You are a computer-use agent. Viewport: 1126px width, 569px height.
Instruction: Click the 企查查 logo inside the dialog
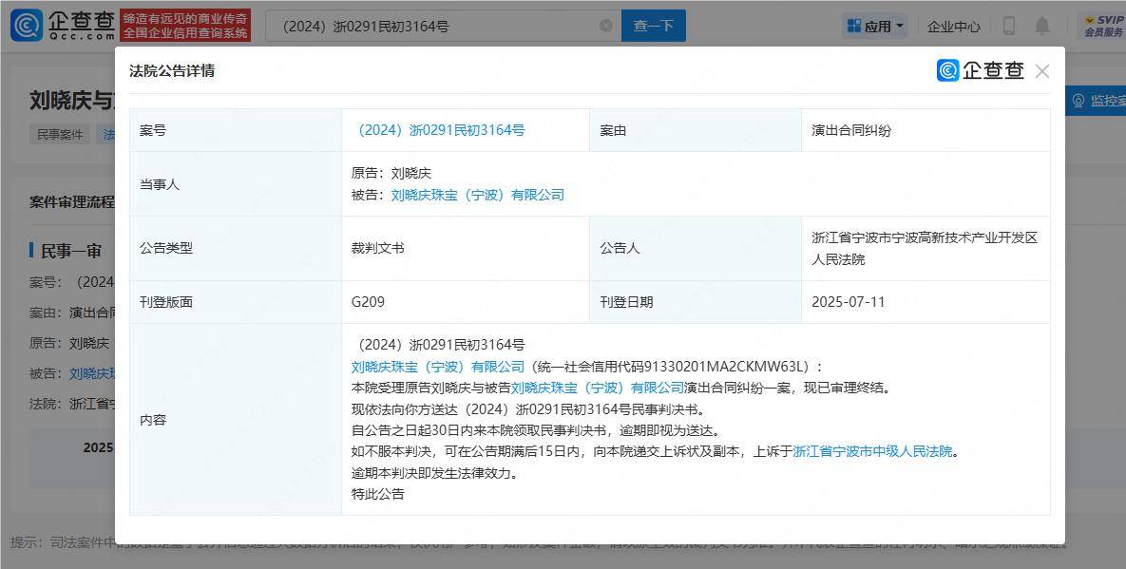[x=981, y=70]
